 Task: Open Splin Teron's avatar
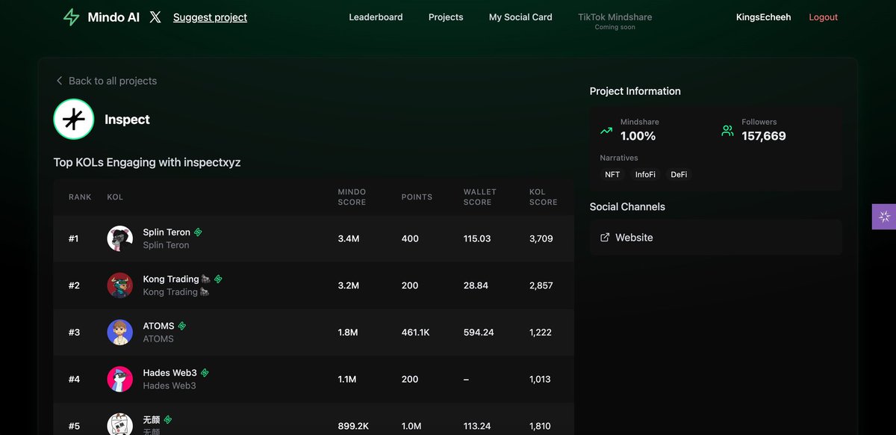point(120,238)
